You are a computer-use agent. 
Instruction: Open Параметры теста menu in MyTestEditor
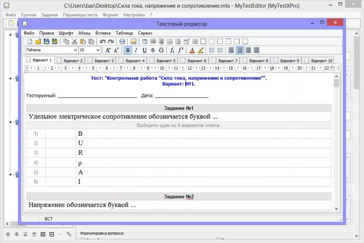80,15
